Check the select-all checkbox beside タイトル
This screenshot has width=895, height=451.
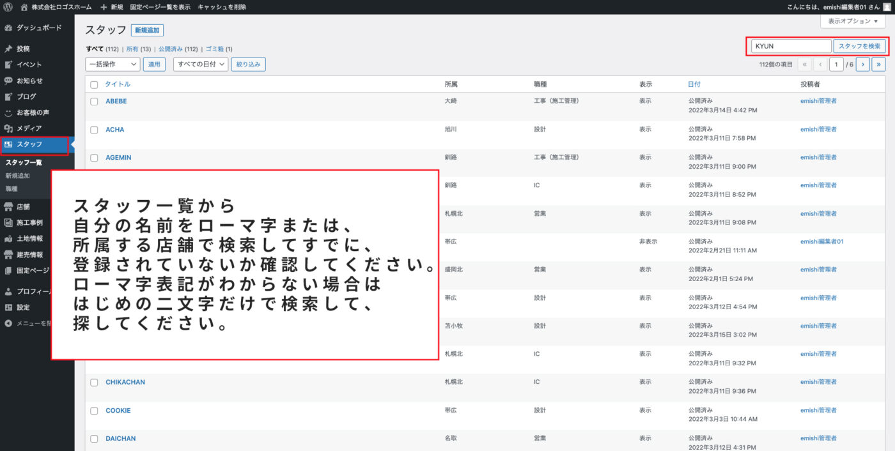tap(94, 84)
